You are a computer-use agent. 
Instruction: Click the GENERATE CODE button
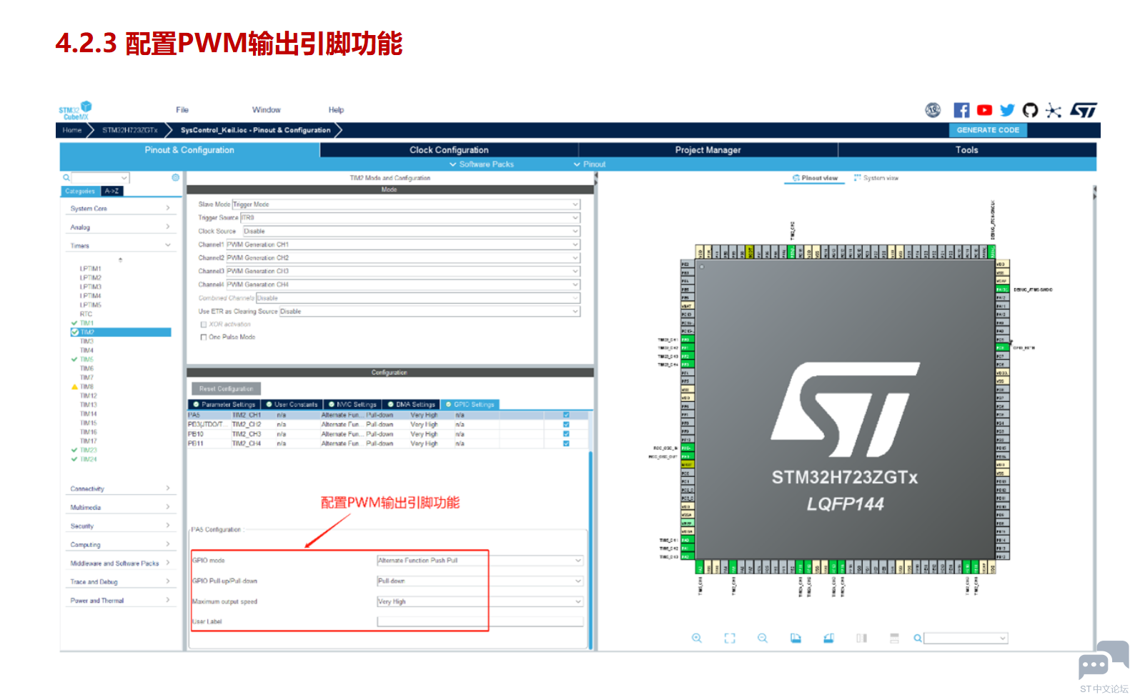click(x=988, y=130)
